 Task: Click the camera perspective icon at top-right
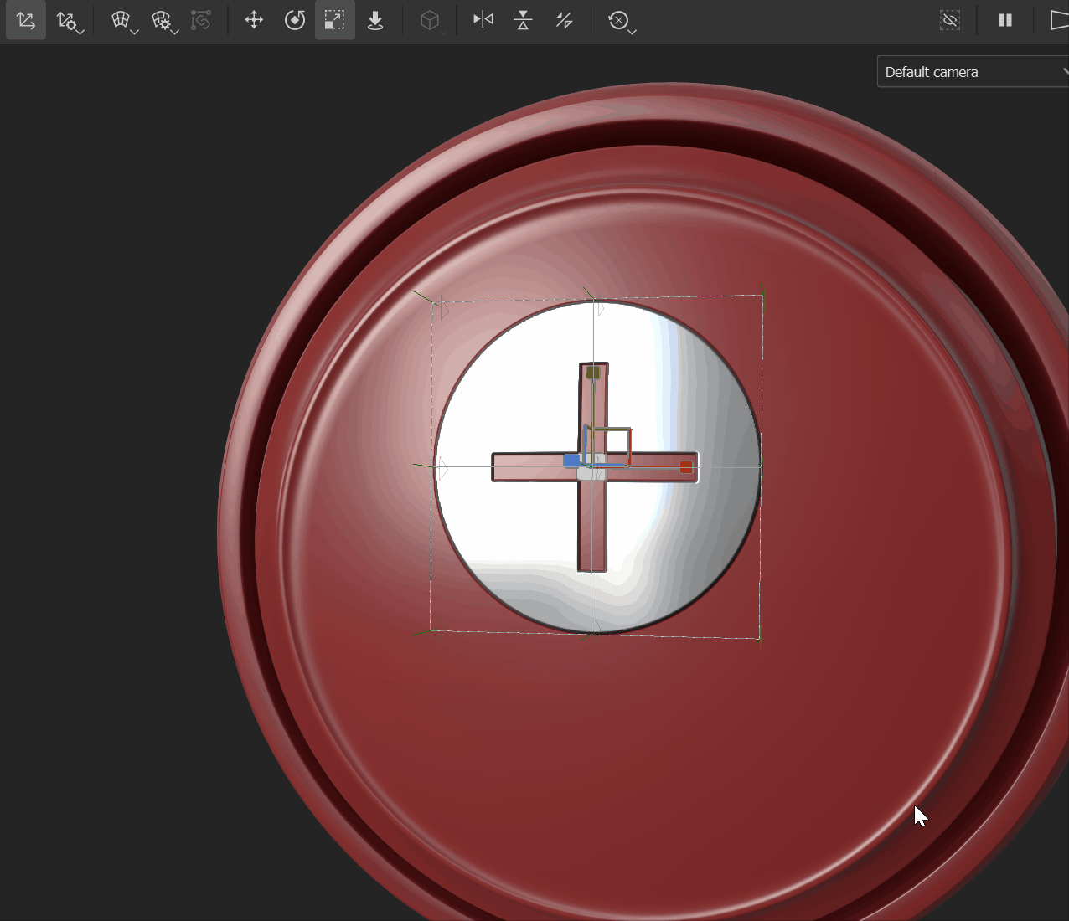click(1059, 20)
